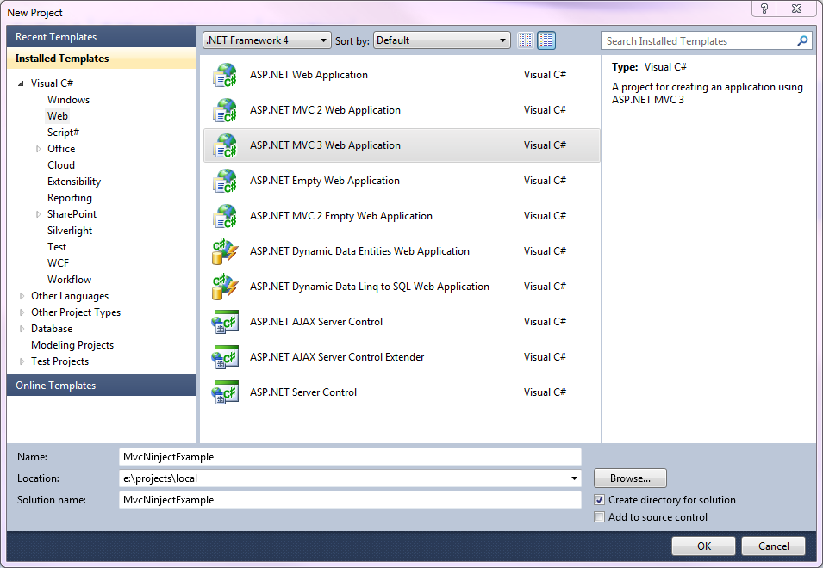
Task: Select the Windows category
Action: [x=68, y=100]
